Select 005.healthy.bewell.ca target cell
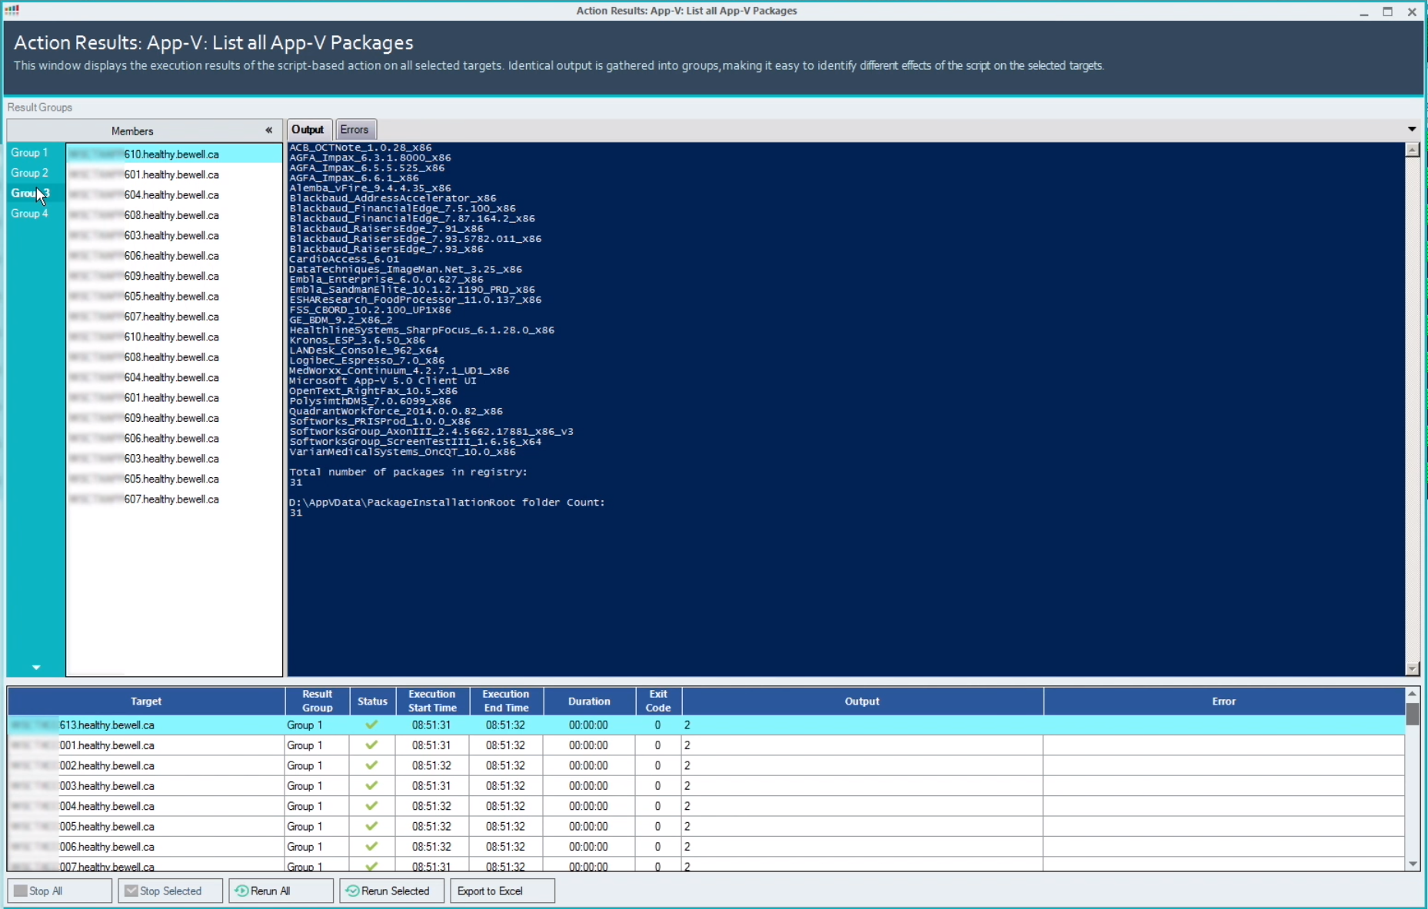This screenshot has height=909, width=1428. (x=146, y=827)
